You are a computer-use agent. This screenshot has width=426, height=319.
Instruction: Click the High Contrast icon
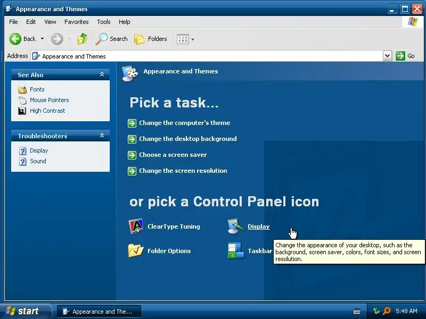click(22, 111)
